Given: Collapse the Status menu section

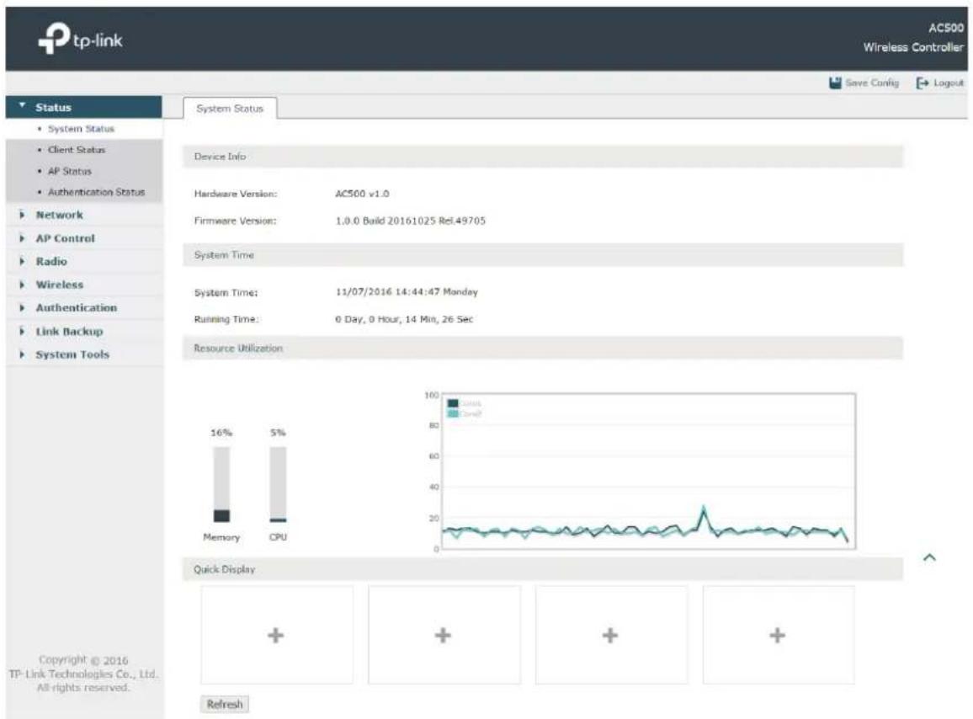Looking at the screenshot, I should 84,107.
